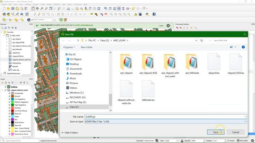Uncheck the Low Vegetation class
This screenshot has width=255, height=143.
[10, 99]
